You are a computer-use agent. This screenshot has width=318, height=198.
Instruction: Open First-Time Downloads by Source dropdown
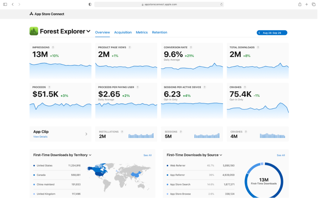[221, 155]
